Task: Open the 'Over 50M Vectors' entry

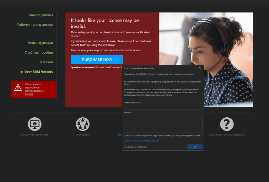Action: point(38,72)
